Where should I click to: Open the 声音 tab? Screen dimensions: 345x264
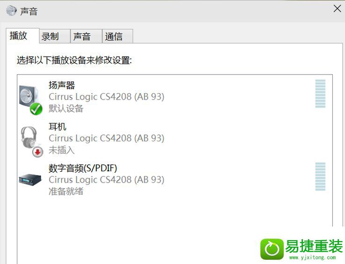pos(86,37)
